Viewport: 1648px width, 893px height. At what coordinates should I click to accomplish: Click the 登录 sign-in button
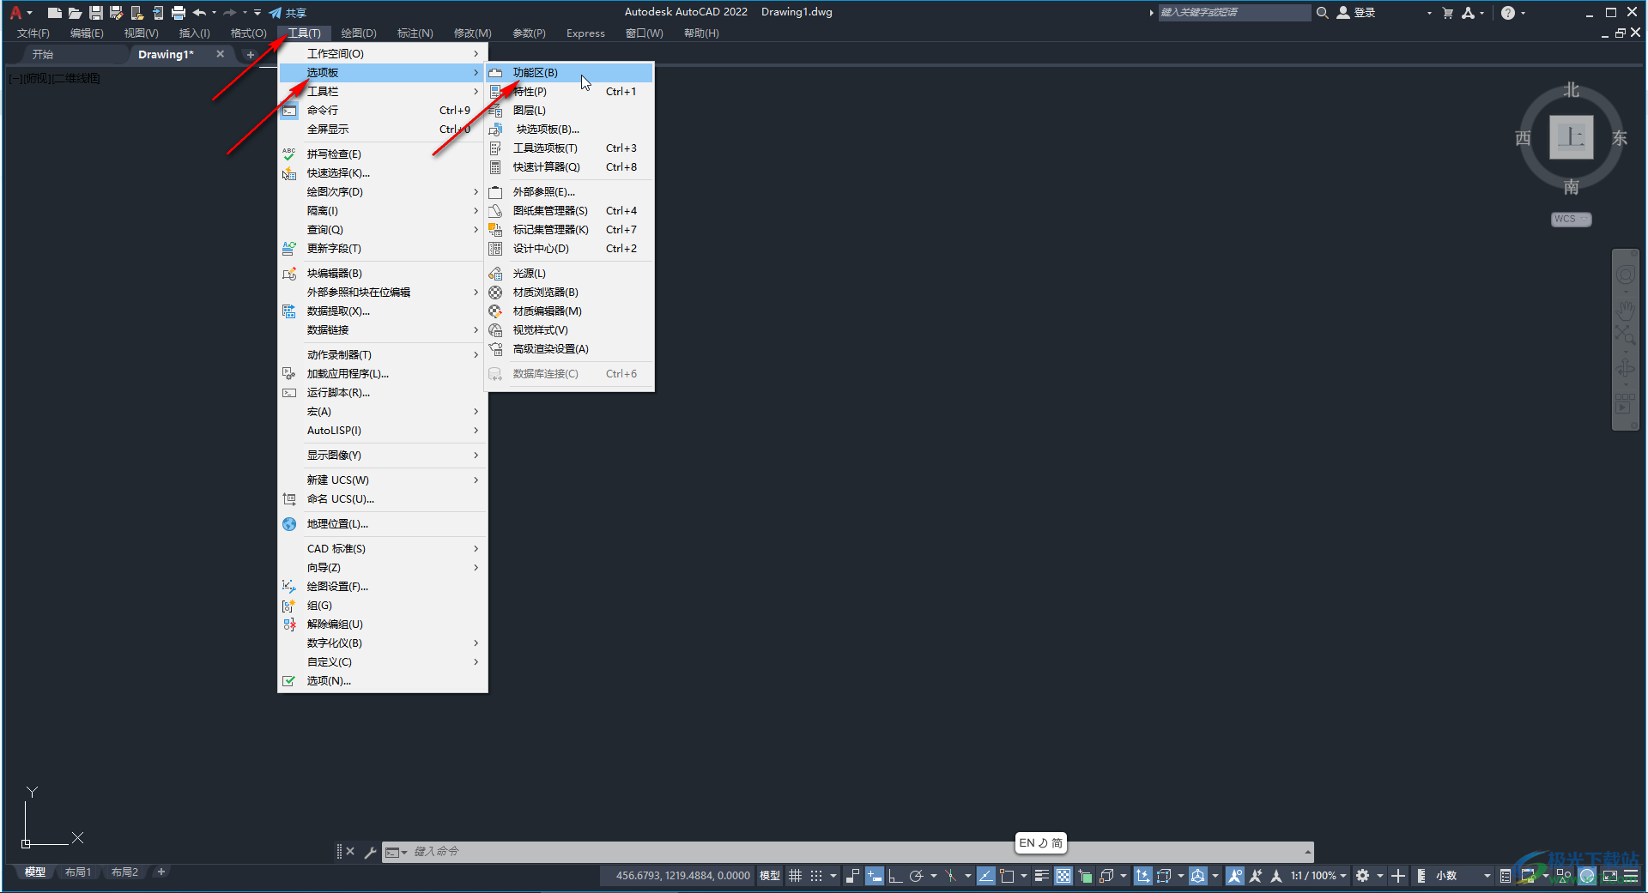(1356, 13)
